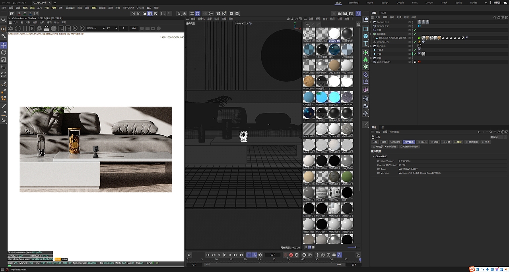
Task: Switch to the Nodes layout tab
Action: point(473,2)
